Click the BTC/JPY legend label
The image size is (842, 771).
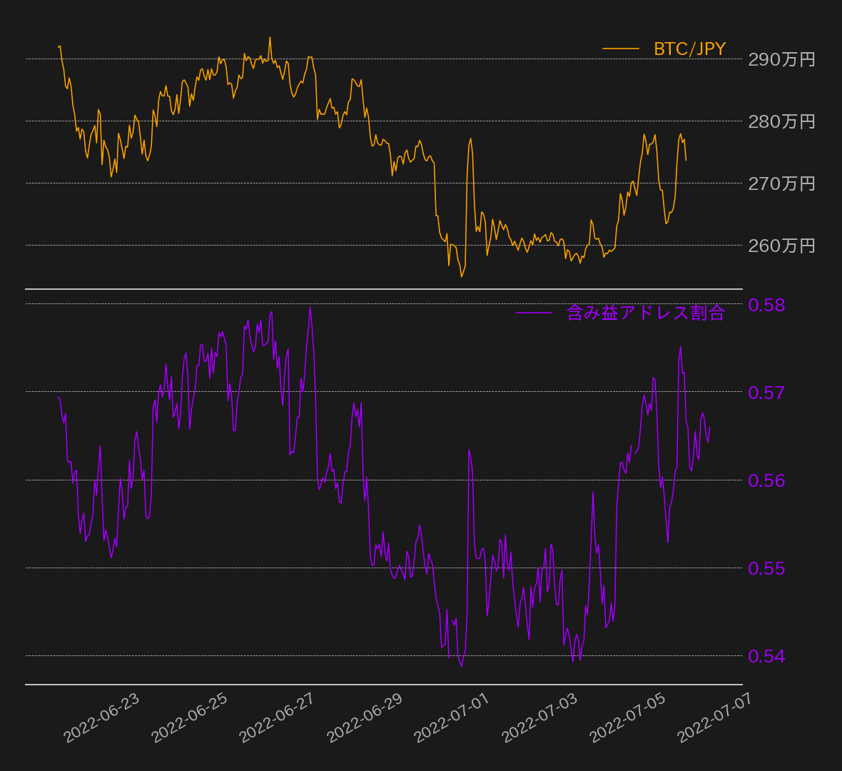click(x=689, y=49)
